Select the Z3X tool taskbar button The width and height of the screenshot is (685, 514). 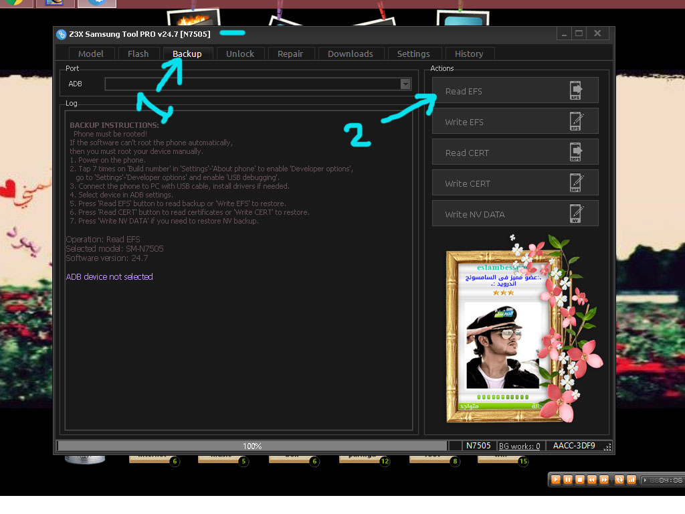97,3
